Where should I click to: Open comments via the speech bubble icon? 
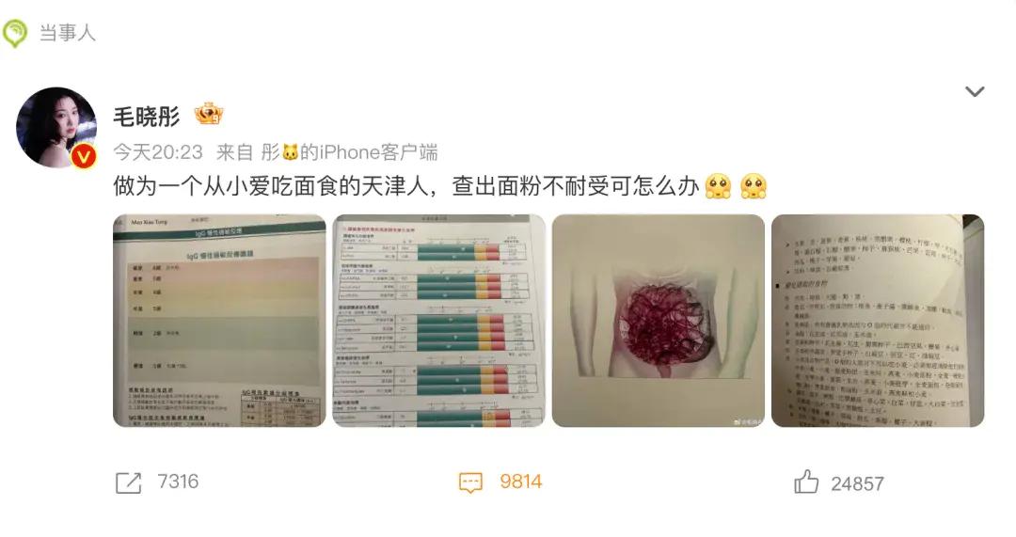coord(471,482)
